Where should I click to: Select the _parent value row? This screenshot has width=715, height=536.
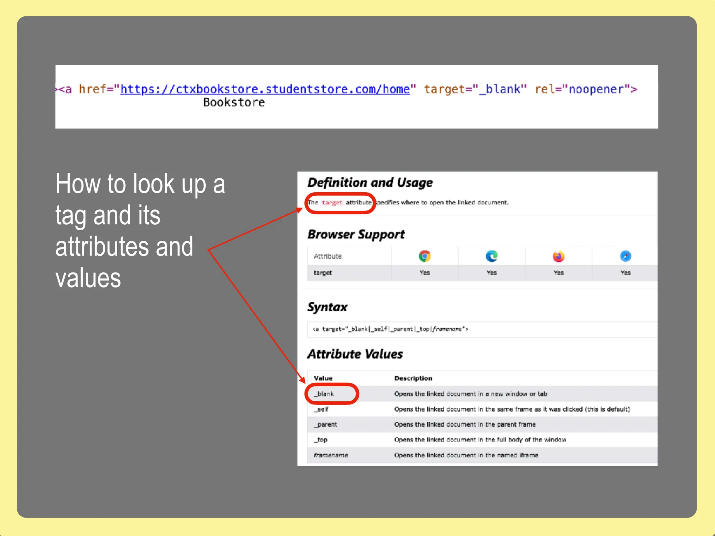click(326, 424)
